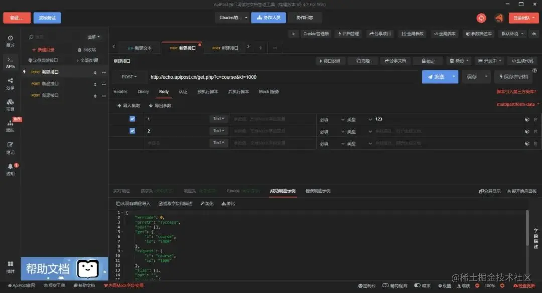
Task: Click inside the request URL input field
Action: coord(251,77)
